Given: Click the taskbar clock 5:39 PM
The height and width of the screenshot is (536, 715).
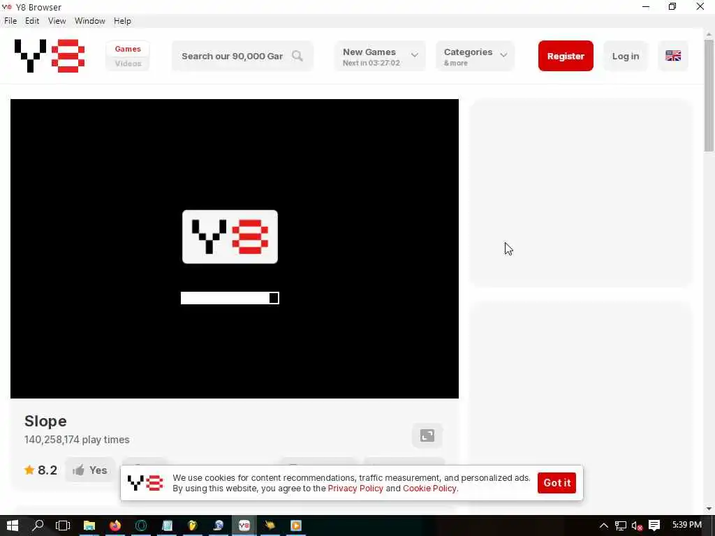Looking at the screenshot, I should pos(687,525).
